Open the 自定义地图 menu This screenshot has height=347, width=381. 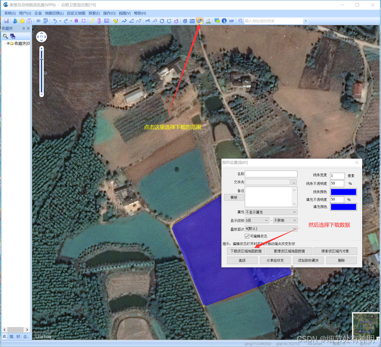click(x=76, y=13)
